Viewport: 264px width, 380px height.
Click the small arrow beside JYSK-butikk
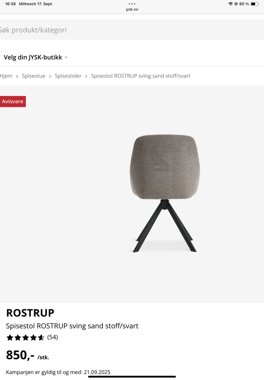[x=66, y=57]
